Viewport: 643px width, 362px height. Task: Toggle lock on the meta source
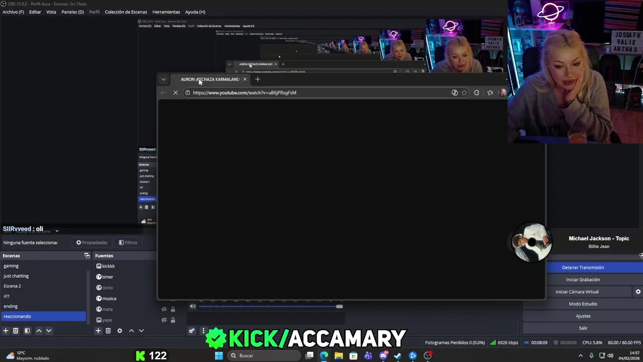(x=173, y=309)
